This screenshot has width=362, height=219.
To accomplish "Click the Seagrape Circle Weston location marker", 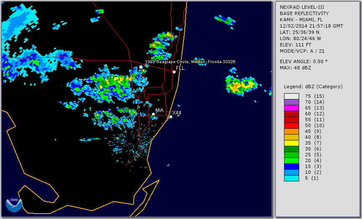I will click(x=141, y=67).
